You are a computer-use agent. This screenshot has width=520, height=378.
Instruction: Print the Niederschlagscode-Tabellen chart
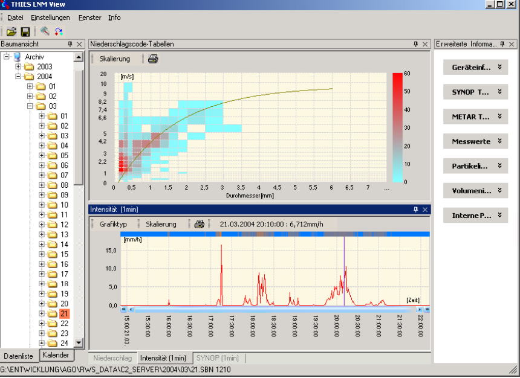(x=153, y=59)
